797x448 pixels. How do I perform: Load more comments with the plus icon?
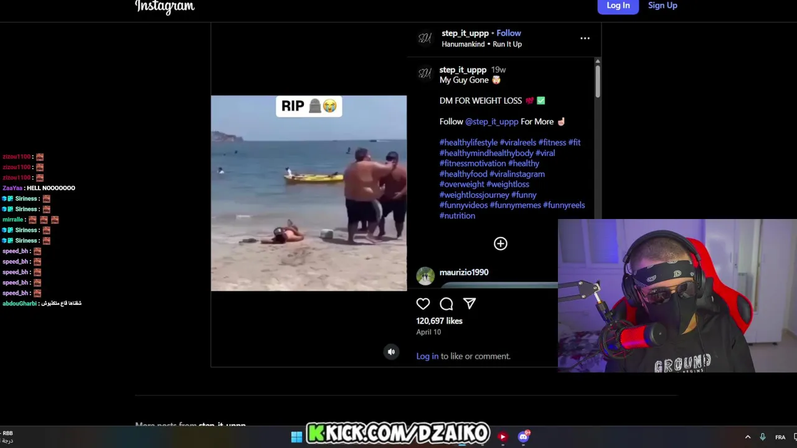pos(501,243)
